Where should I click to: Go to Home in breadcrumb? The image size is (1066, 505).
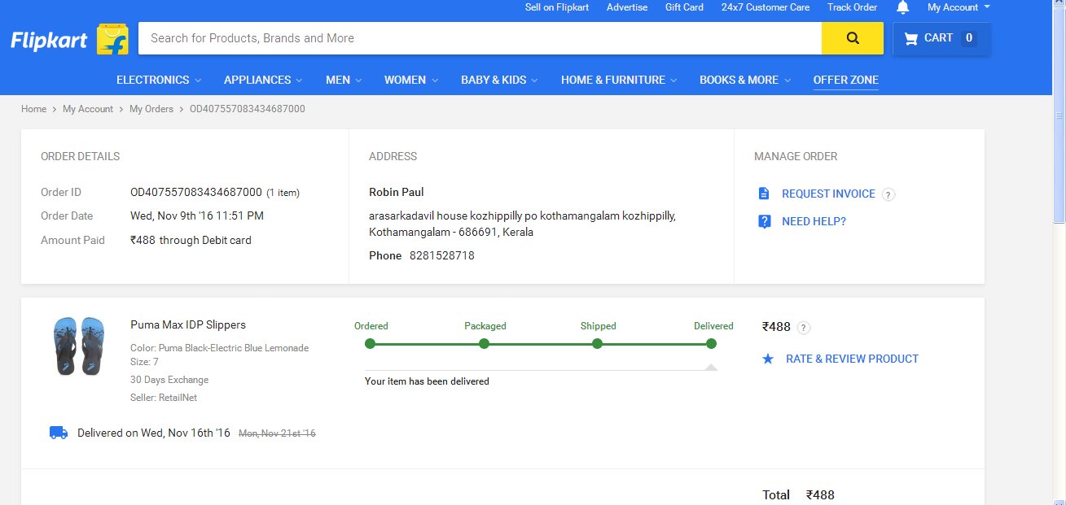(34, 109)
